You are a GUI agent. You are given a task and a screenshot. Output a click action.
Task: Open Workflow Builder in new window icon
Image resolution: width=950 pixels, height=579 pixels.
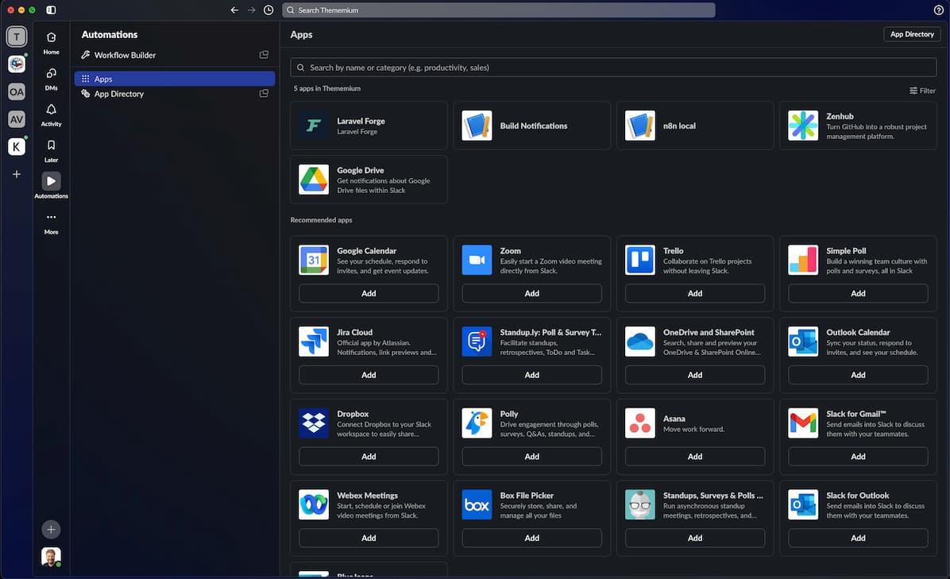264,55
